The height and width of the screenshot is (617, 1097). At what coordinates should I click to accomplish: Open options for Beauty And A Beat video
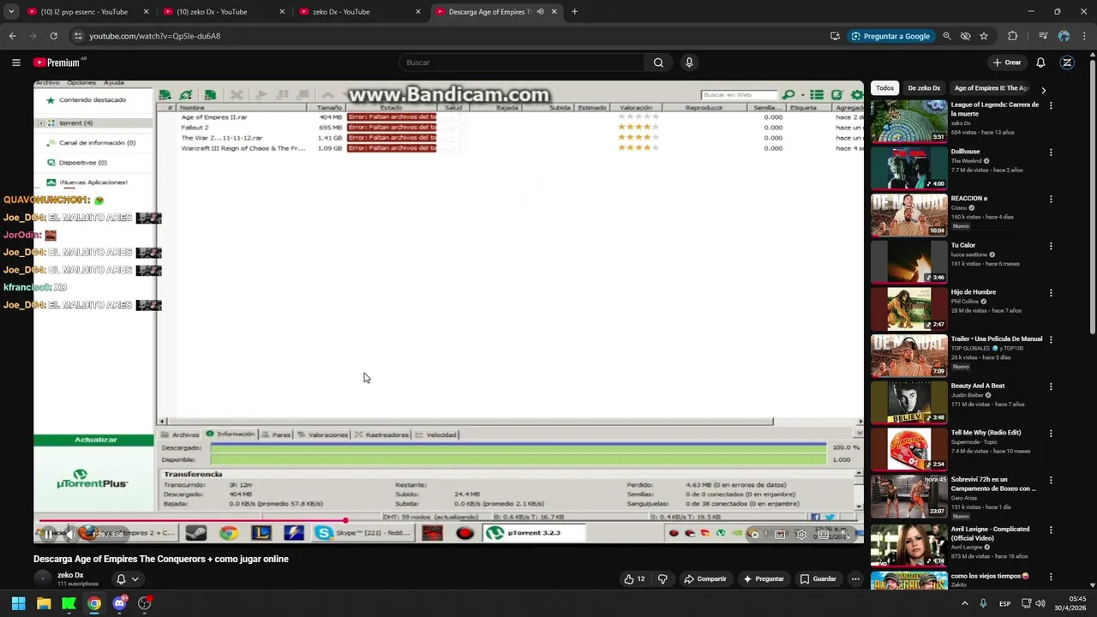1051,386
